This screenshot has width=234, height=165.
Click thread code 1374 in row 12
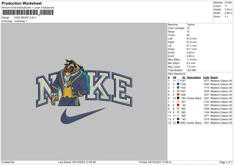pyautogui.click(x=206, y=119)
